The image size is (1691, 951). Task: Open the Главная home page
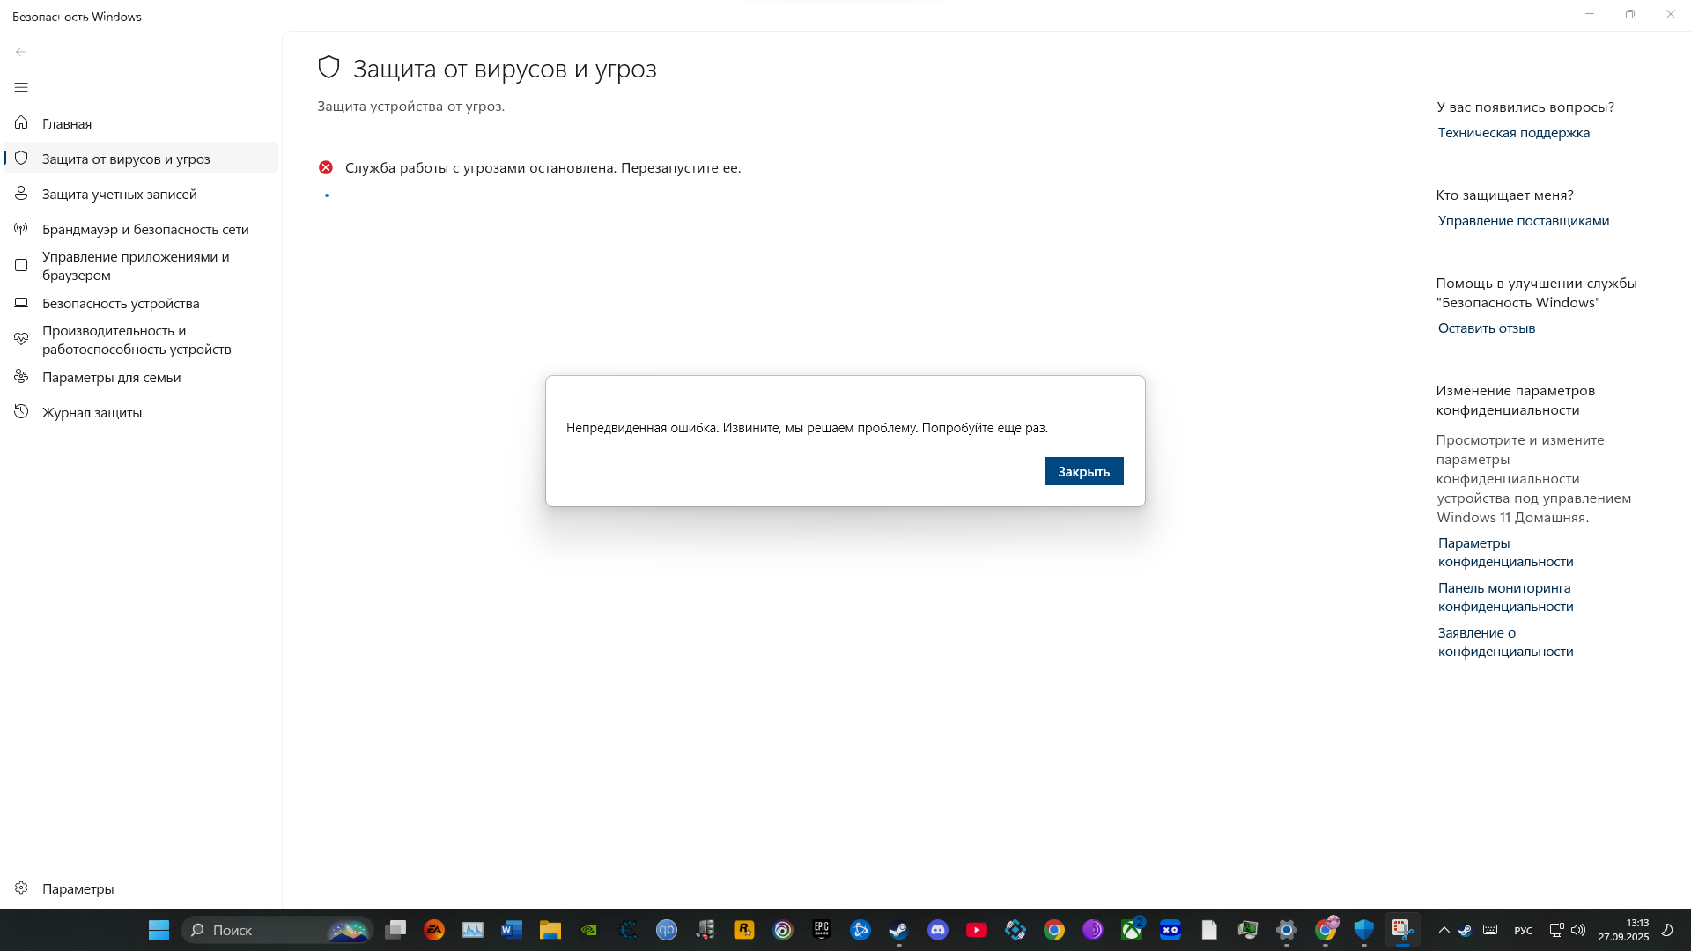141,123
